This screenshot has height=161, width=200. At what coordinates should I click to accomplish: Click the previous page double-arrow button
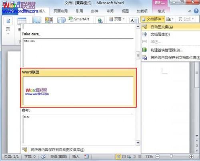[x=197, y=141]
